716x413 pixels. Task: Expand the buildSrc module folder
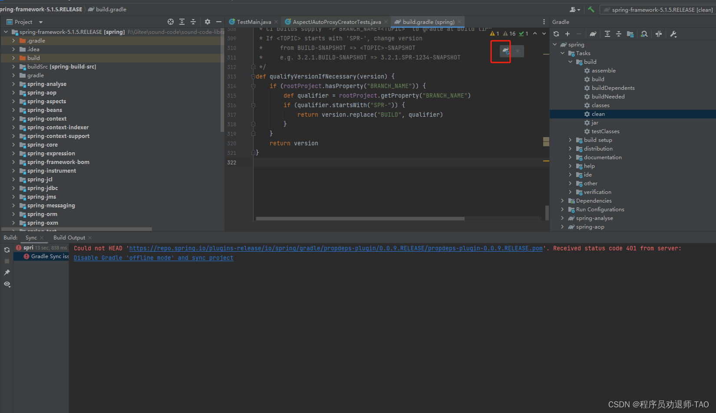click(x=13, y=66)
